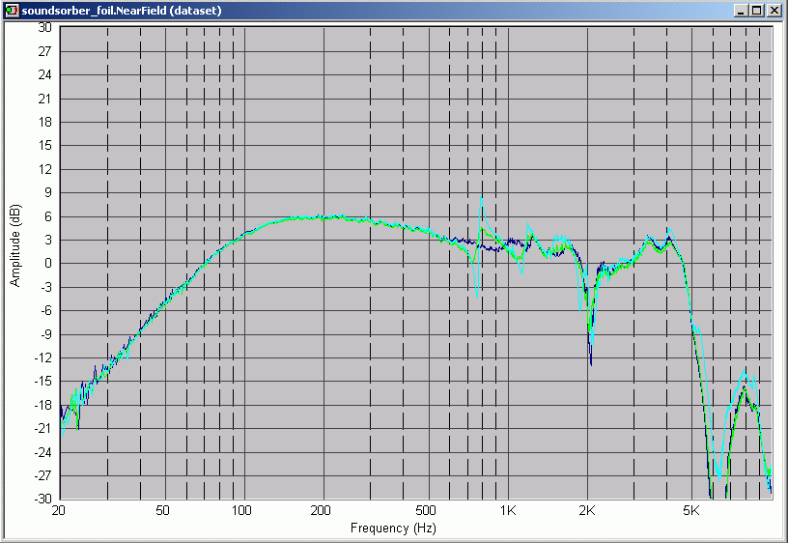Click the '1K' frequency axis label
788x543 pixels.
[508, 510]
